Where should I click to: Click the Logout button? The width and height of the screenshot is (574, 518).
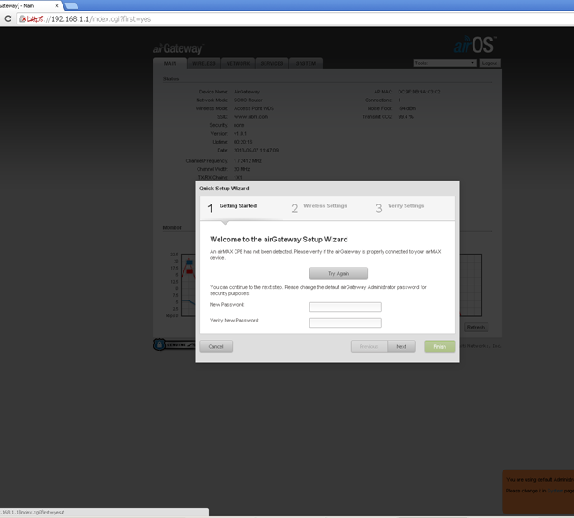[x=489, y=63]
